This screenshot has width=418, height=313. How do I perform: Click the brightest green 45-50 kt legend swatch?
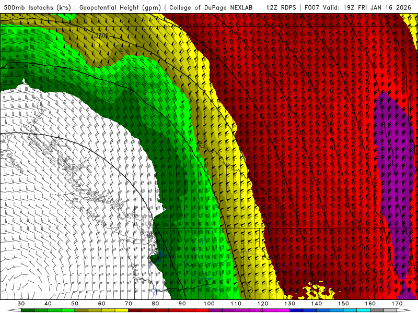tap(68, 310)
